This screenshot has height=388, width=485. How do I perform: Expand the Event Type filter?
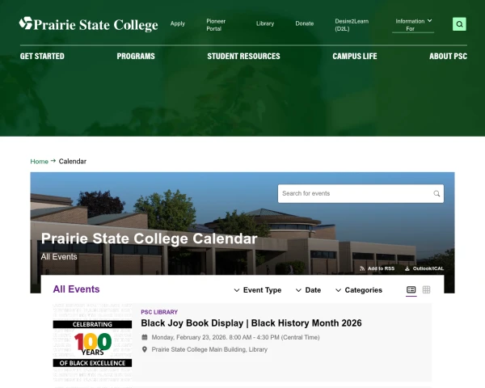[257, 290]
